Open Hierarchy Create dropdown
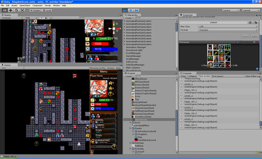The width and height of the screenshot is (262, 159). click(x=129, y=18)
